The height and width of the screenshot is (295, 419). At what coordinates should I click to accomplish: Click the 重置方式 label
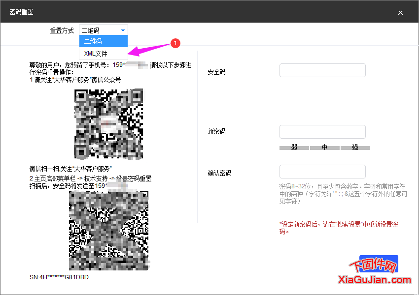pos(62,30)
